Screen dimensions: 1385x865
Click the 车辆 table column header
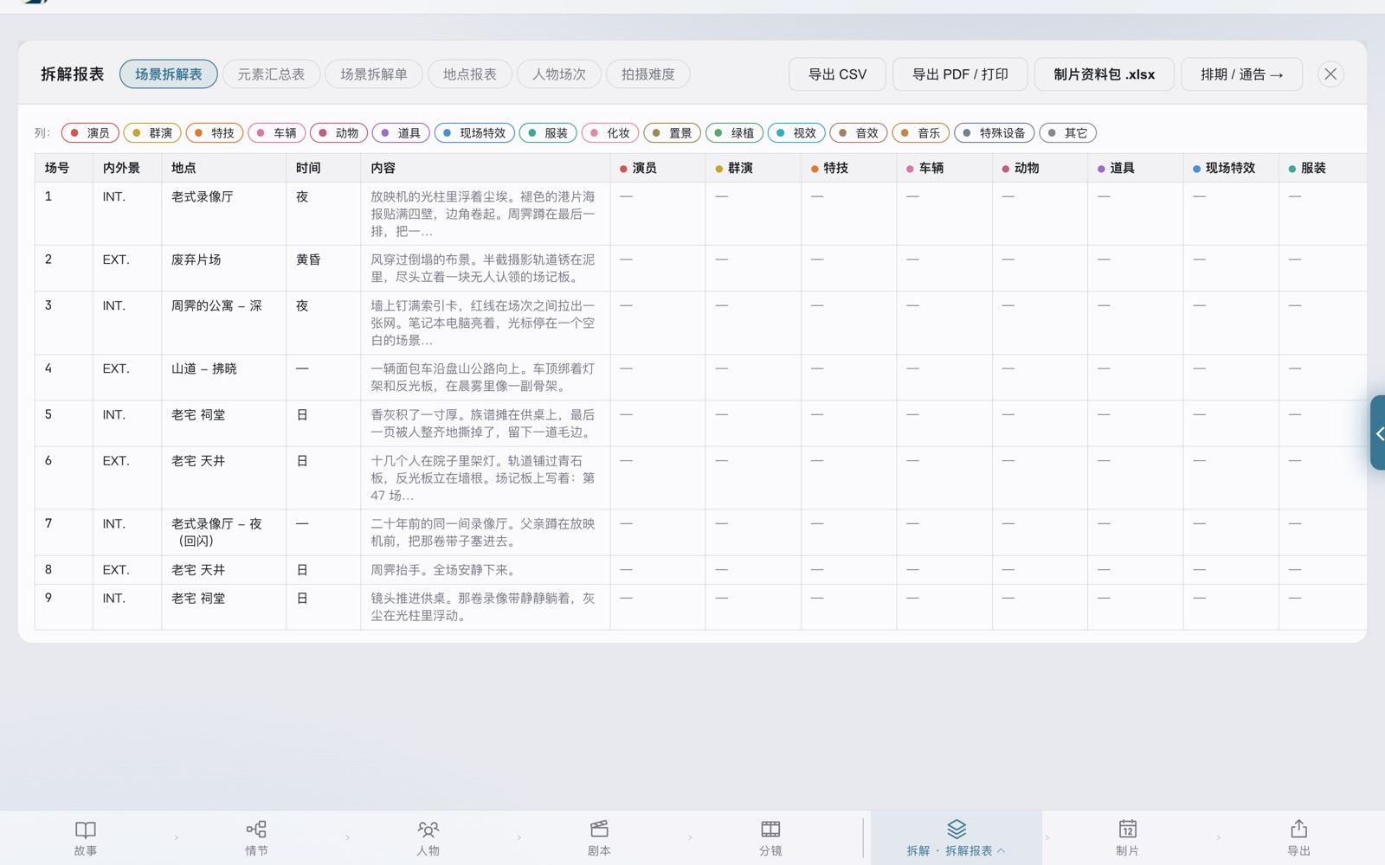point(944,168)
